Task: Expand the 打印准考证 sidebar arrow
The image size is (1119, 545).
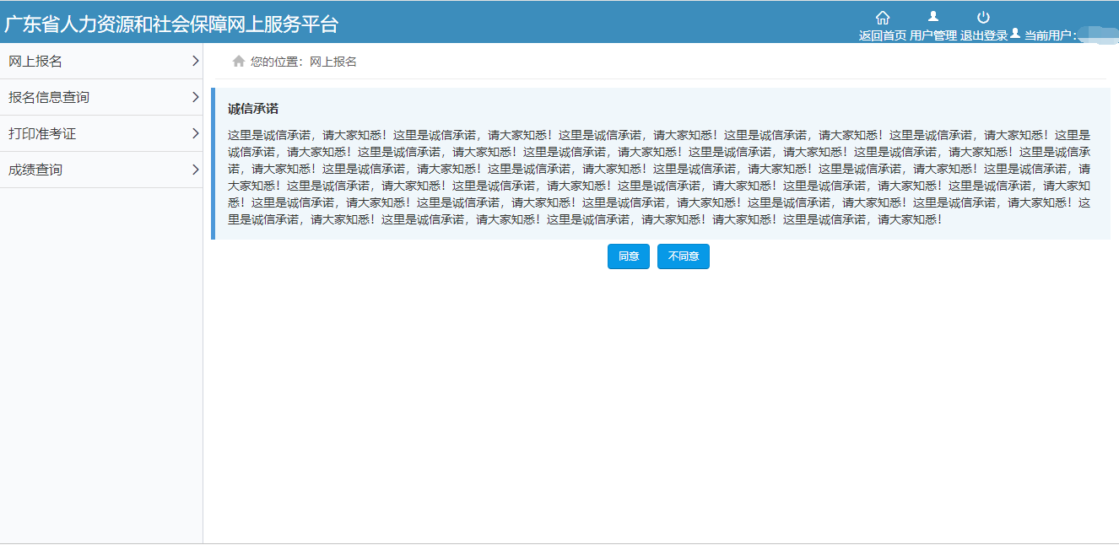Action: tap(194, 133)
